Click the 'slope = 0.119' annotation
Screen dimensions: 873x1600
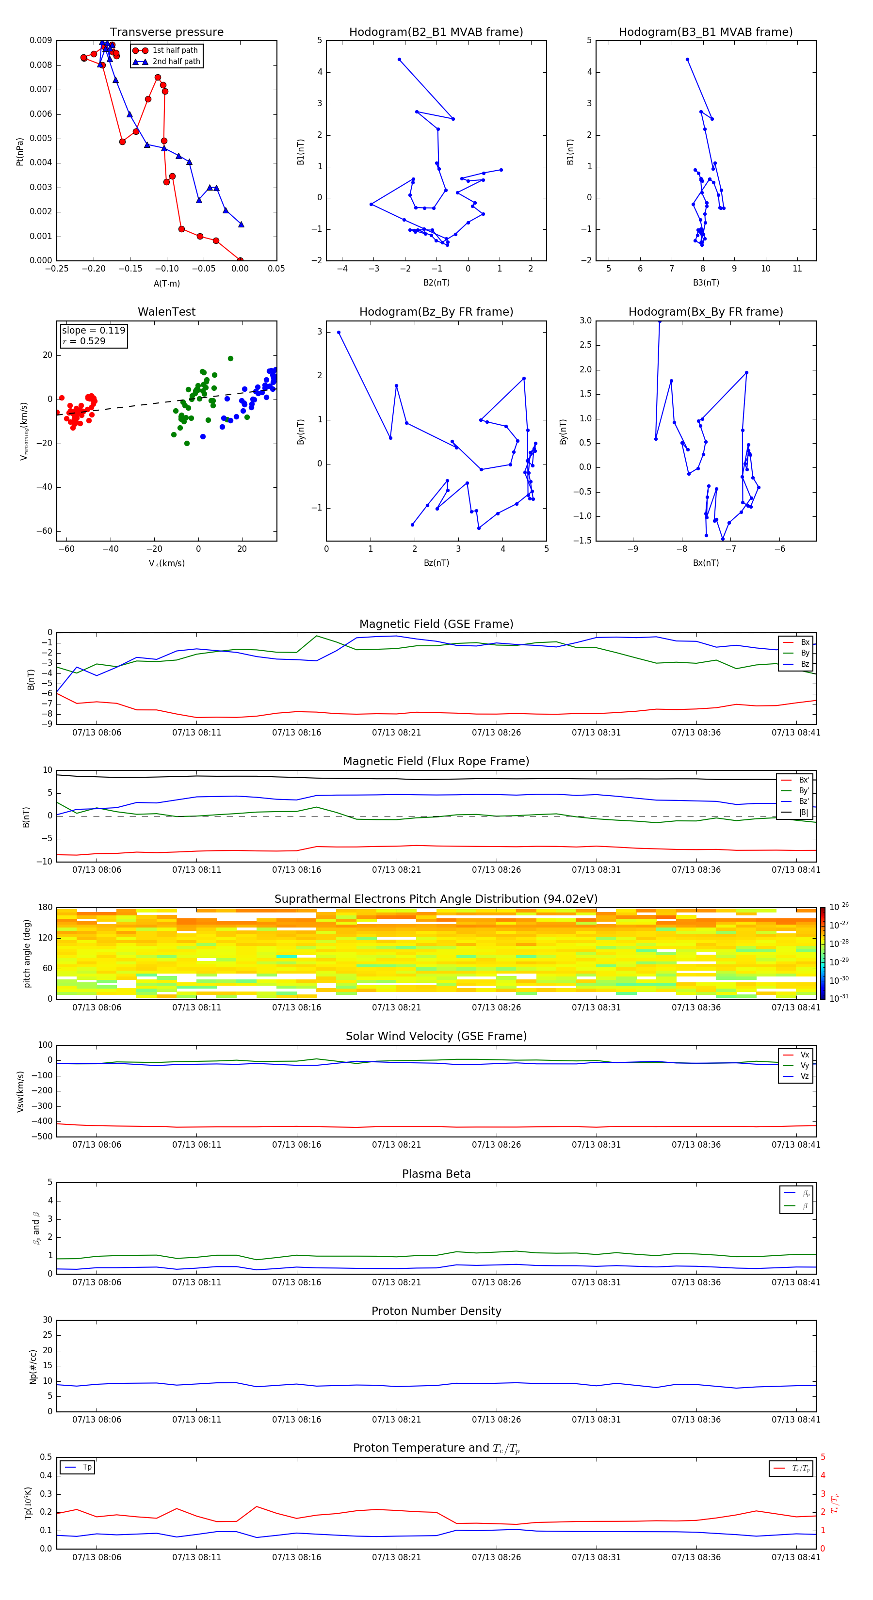(93, 331)
